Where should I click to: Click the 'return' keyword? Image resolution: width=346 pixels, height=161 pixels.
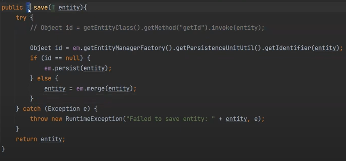click(x=26, y=139)
